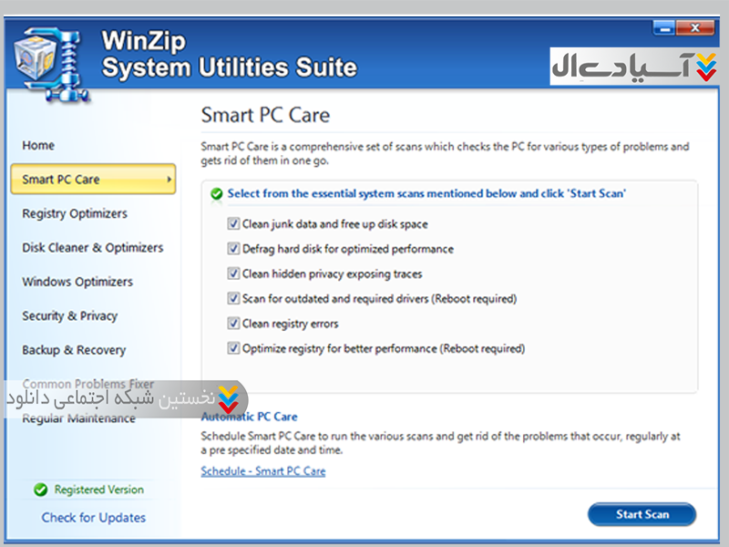Open the Schedule - Smart PC Care link
The width and height of the screenshot is (729, 547).
262,471
